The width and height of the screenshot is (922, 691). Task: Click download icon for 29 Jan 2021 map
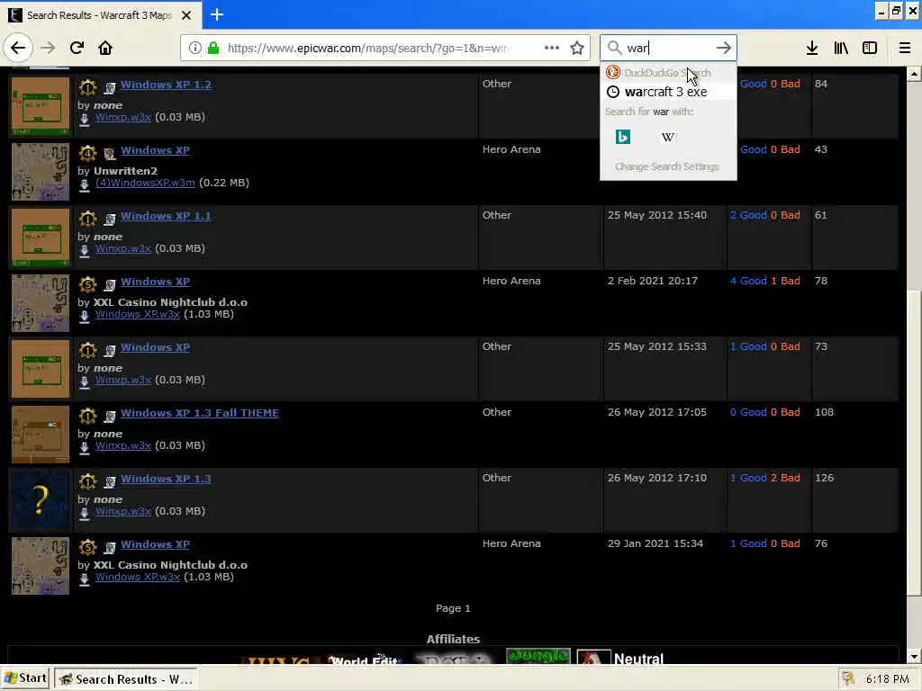(84, 579)
